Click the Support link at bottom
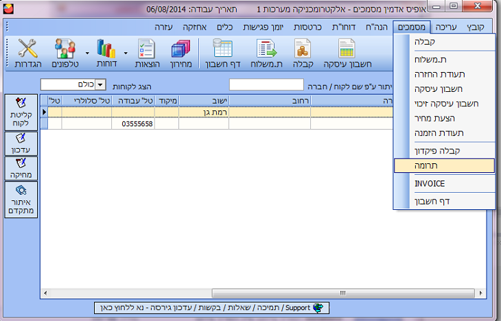 click(x=212, y=307)
